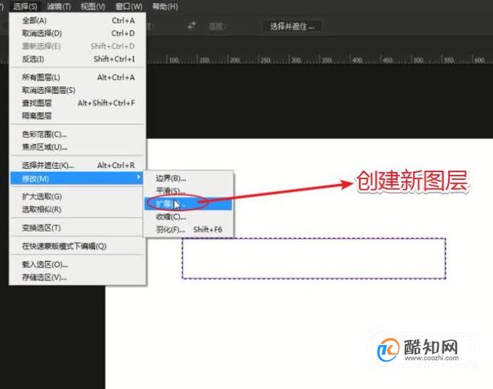
Task: Open the 滤镜(T) filter menu
Action: [x=59, y=6]
